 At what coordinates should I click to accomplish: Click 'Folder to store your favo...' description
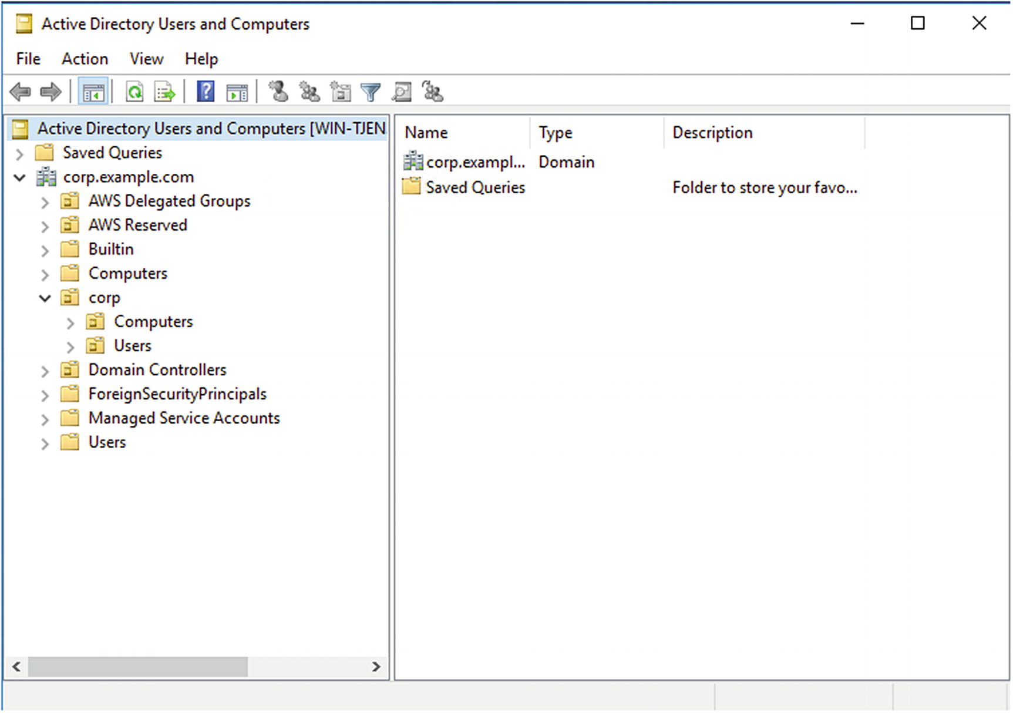point(765,187)
